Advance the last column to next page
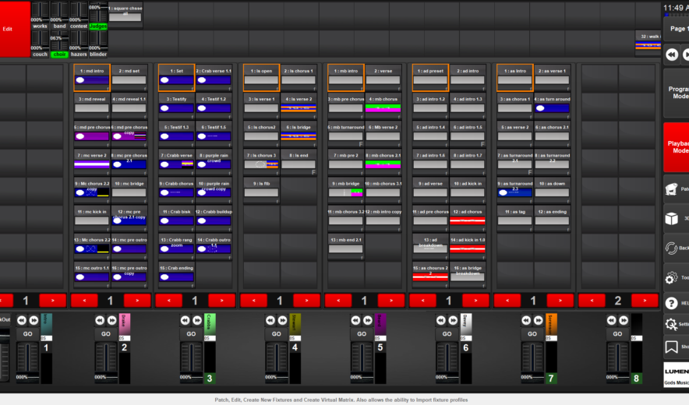 click(645, 300)
